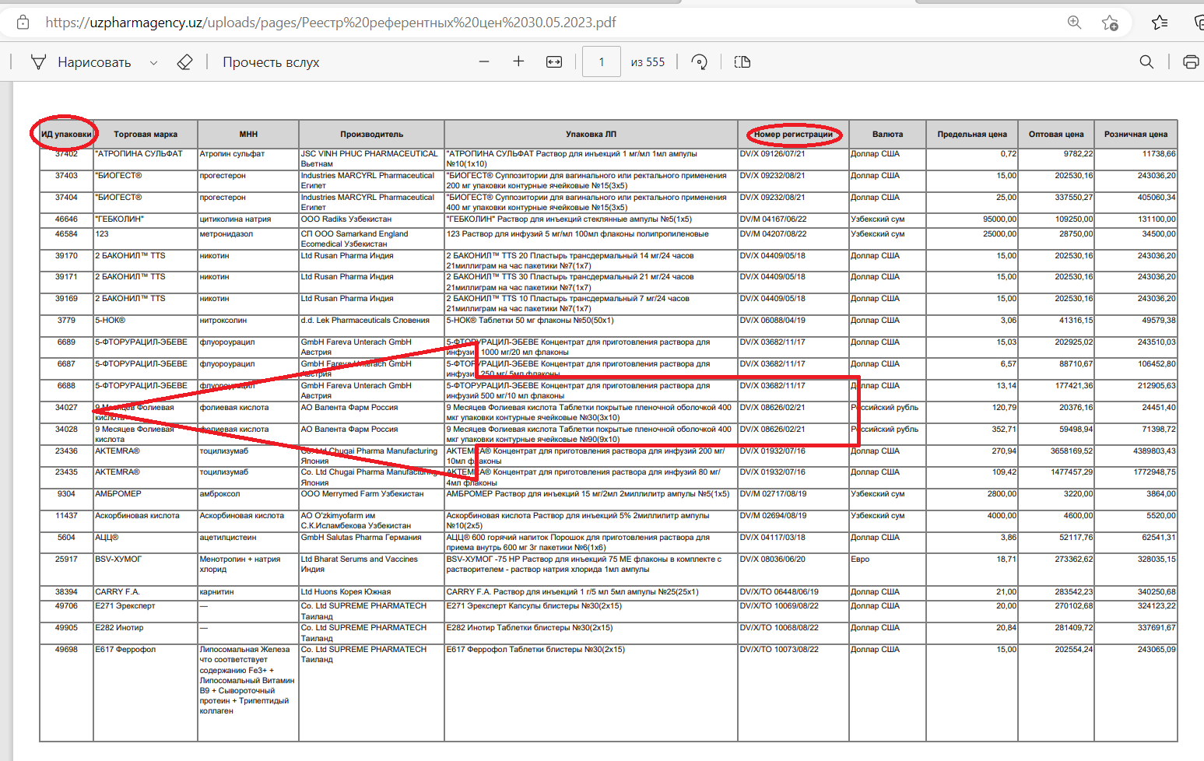This screenshot has height=761, width=1204.
Task: Click нитроксолин in the МНН column
Action: pyautogui.click(x=223, y=321)
